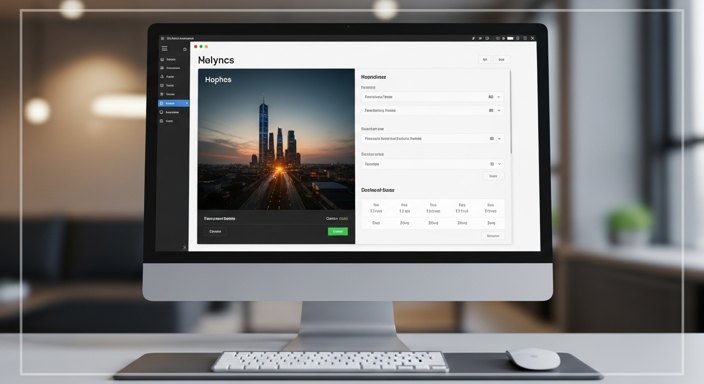Open the hamburger menu in the dark sidebar
Viewport: 704px width, 384px height.
coord(164,48)
